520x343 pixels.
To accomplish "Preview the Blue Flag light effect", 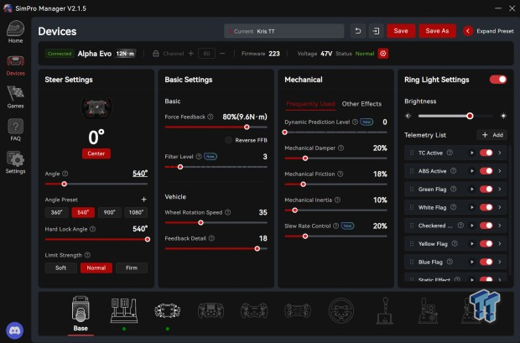I will pos(471,262).
